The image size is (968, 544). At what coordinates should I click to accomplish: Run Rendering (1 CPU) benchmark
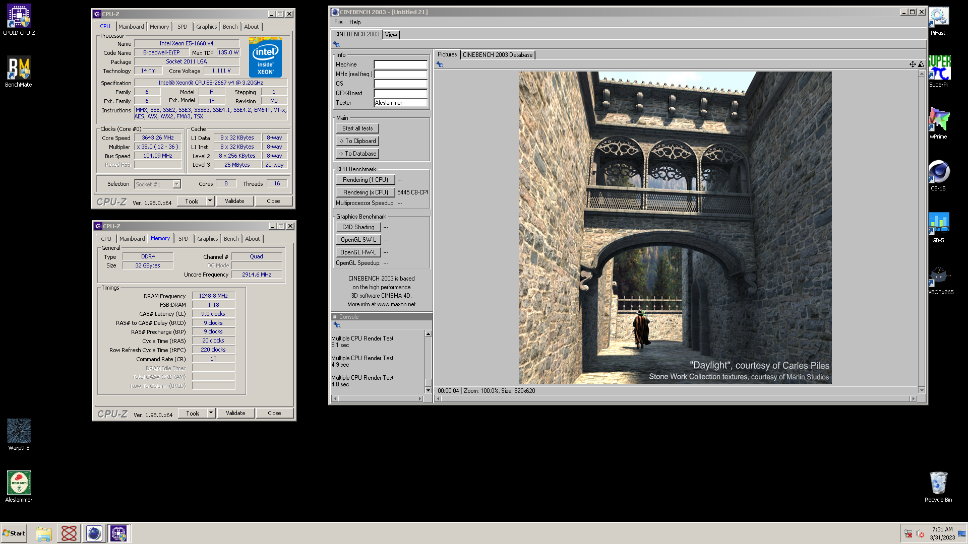coord(366,180)
